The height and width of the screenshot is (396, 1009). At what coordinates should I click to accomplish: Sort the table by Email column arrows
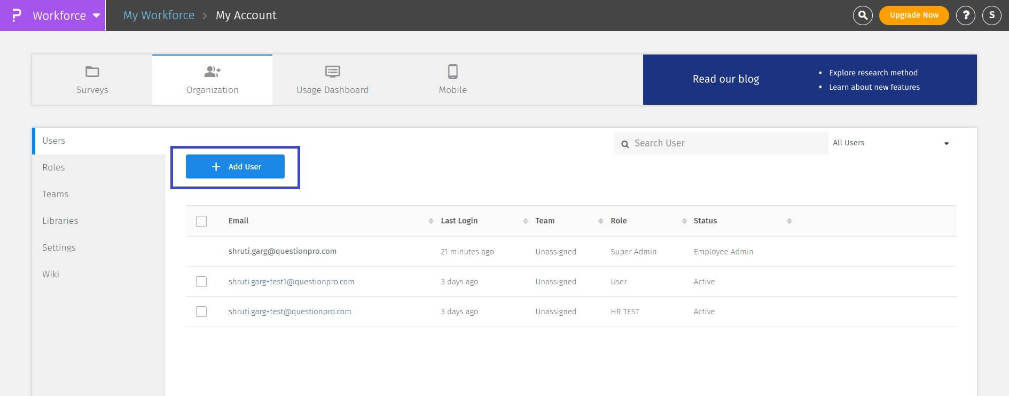431,221
